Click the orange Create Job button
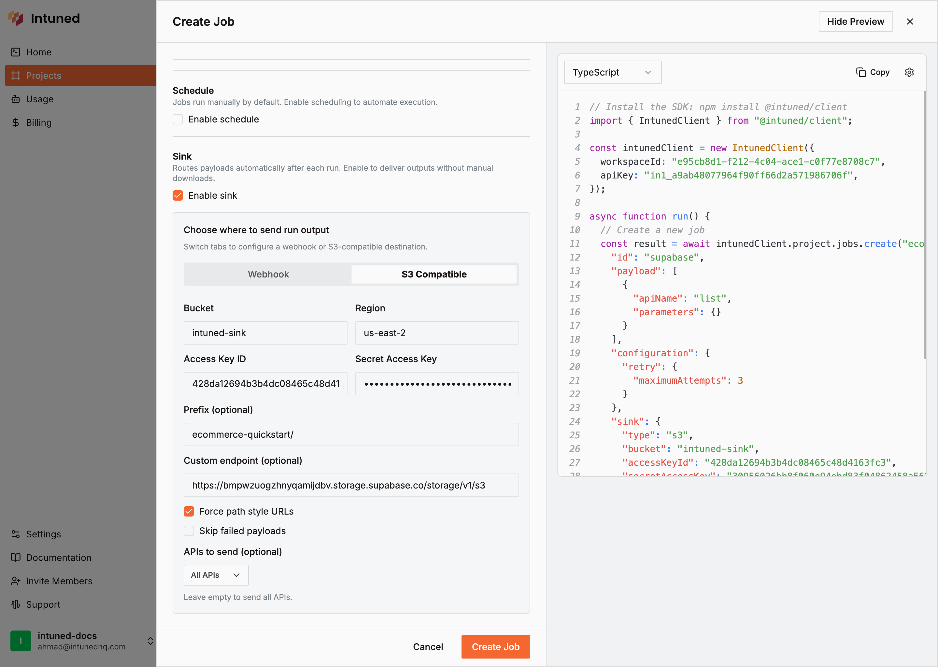This screenshot has height=667, width=938. (x=496, y=647)
